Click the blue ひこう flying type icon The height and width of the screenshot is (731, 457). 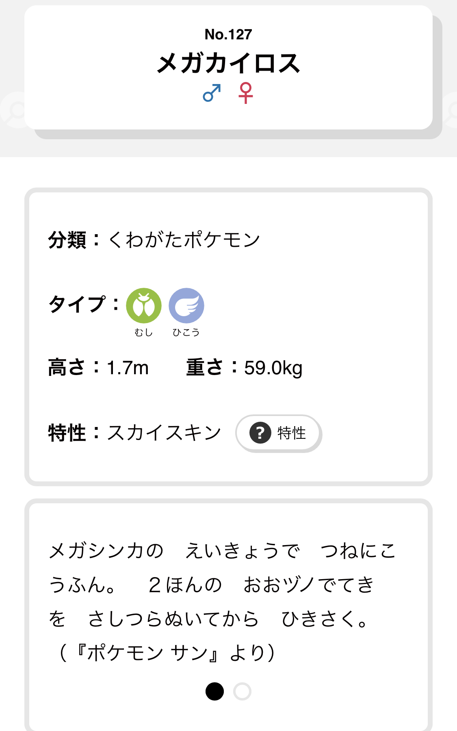[186, 306]
